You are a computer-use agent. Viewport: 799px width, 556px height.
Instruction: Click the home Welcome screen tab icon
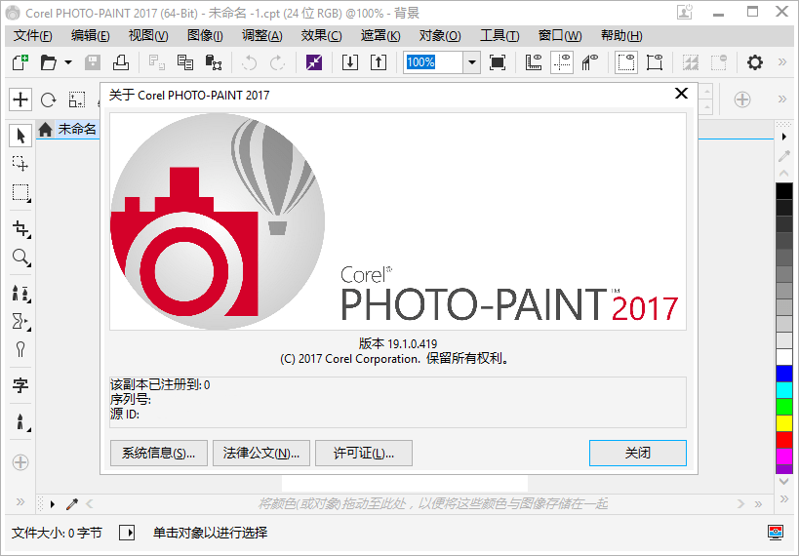tap(45, 130)
